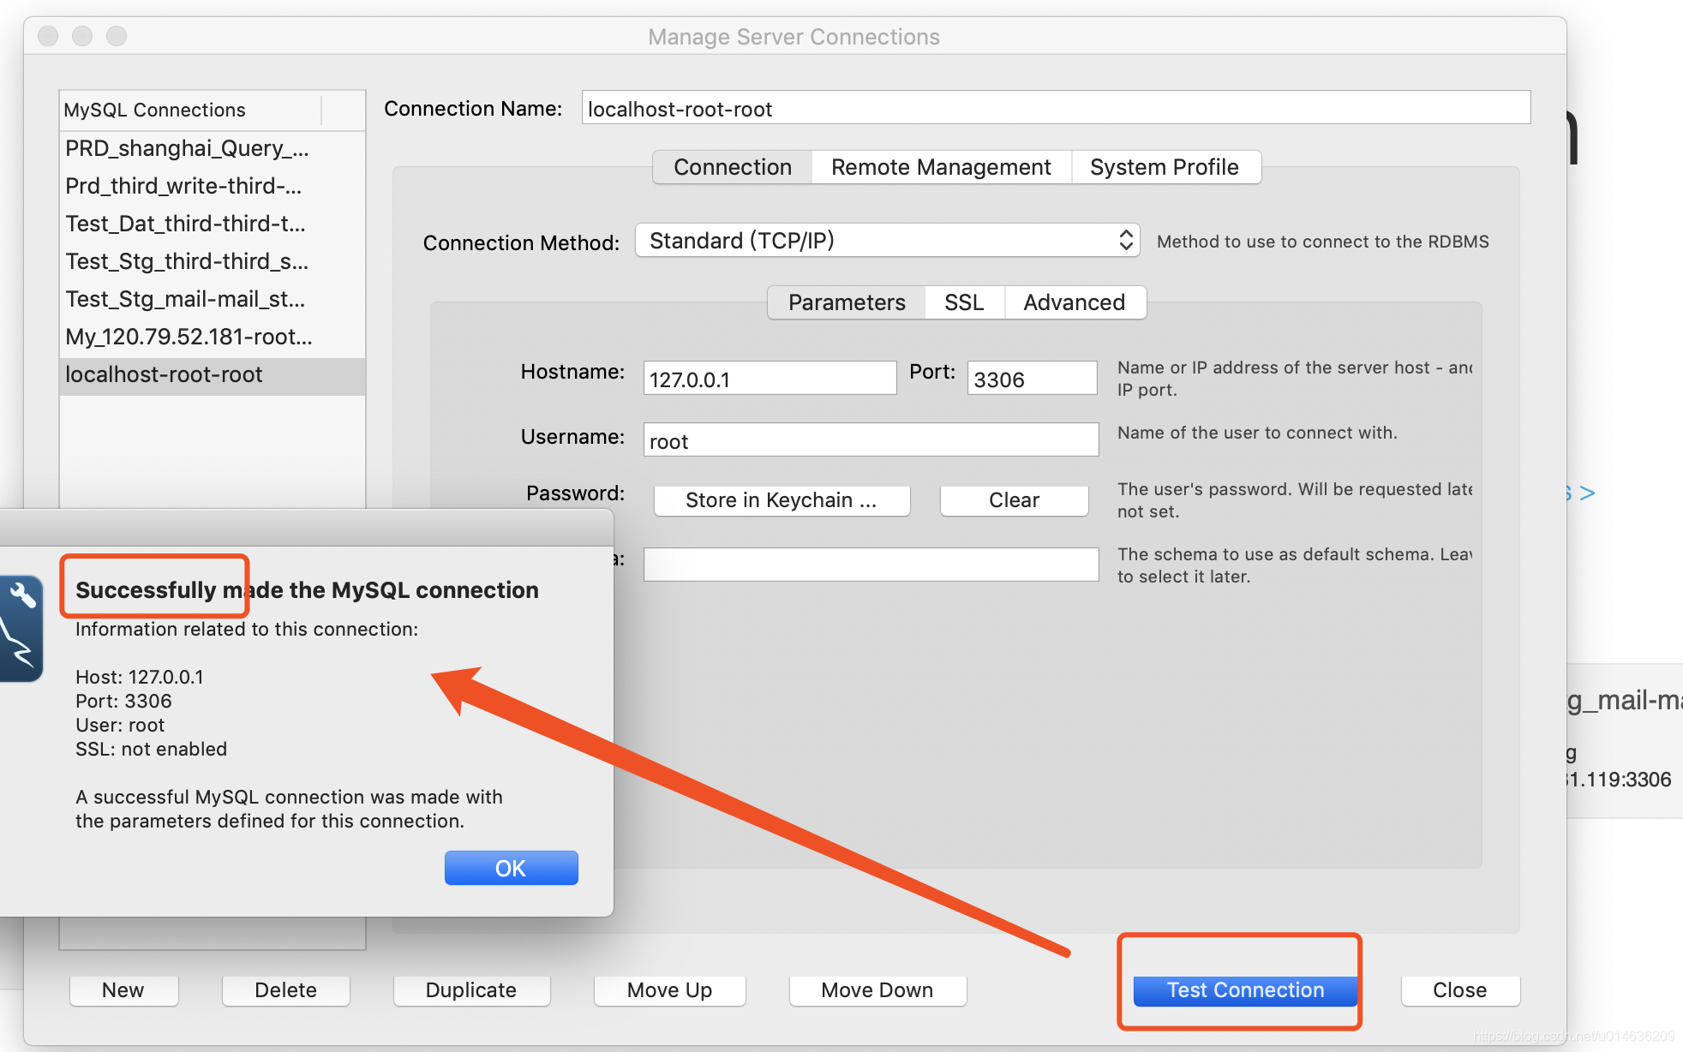Focus the default schema input field
Image resolution: width=1683 pixels, height=1052 pixels.
(x=871, y=565)
